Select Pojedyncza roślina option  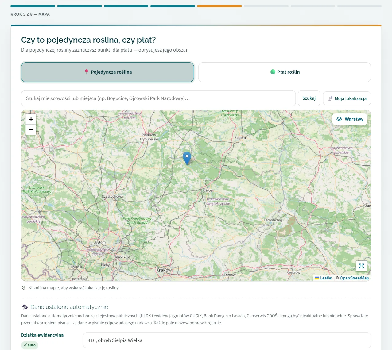point(107,72)
